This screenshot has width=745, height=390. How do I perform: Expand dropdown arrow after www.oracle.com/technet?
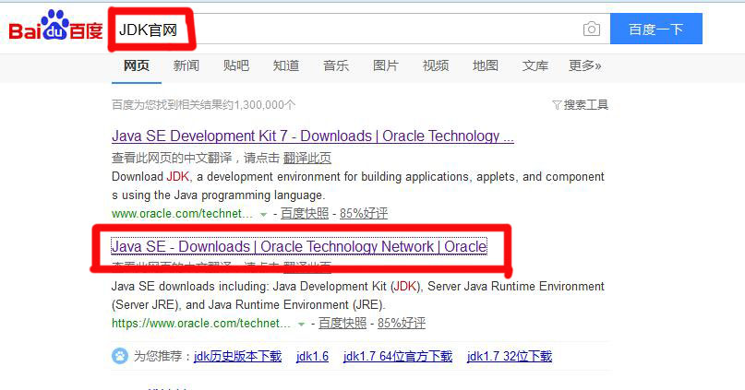tap(263, 215)
